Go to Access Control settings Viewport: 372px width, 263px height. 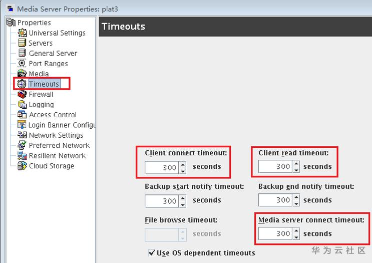[x=53, y=115]
